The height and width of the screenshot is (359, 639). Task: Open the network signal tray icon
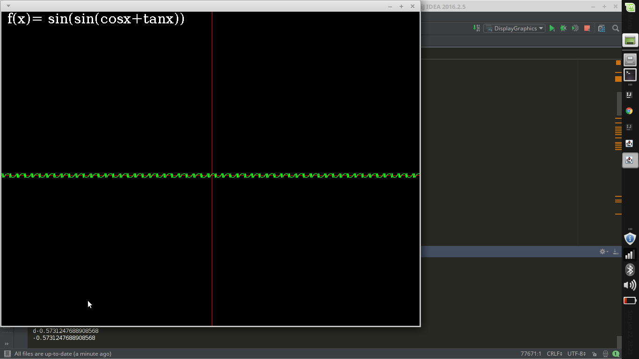coord(630,254)
